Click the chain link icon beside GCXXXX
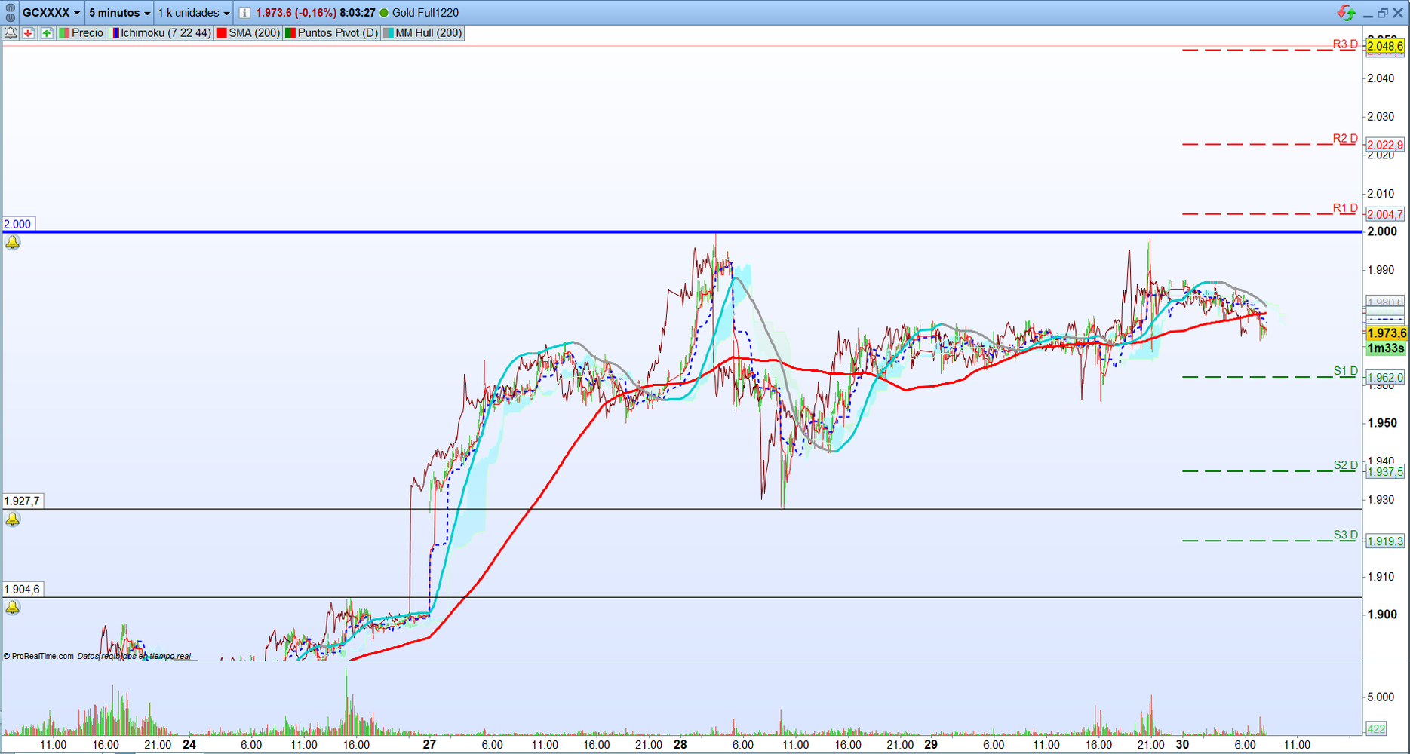Viewport: 1410px width, 754px height. pos(10,13)
